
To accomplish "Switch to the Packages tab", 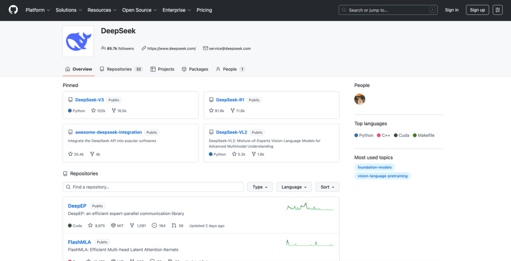I will tap(194, 69).
